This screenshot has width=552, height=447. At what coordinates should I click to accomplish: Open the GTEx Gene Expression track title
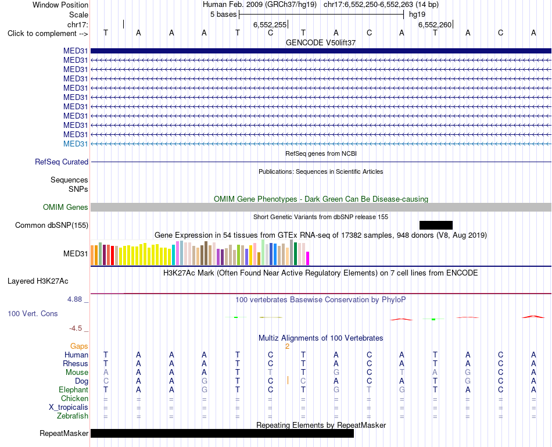321,235
